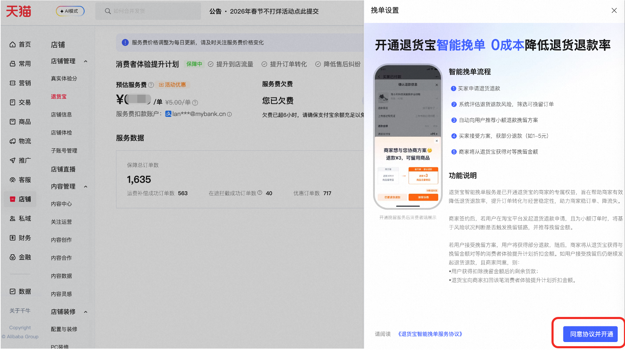
Task: Click the 天猫 logo
Action: point(18,11)
